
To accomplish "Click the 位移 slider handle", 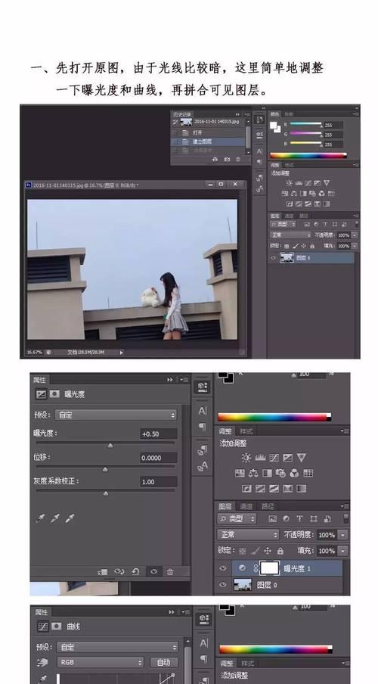I will (105, 469).
